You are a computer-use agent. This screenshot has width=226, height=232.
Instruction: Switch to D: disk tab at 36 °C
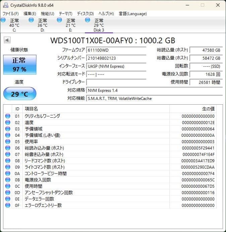tap(43, 25)
